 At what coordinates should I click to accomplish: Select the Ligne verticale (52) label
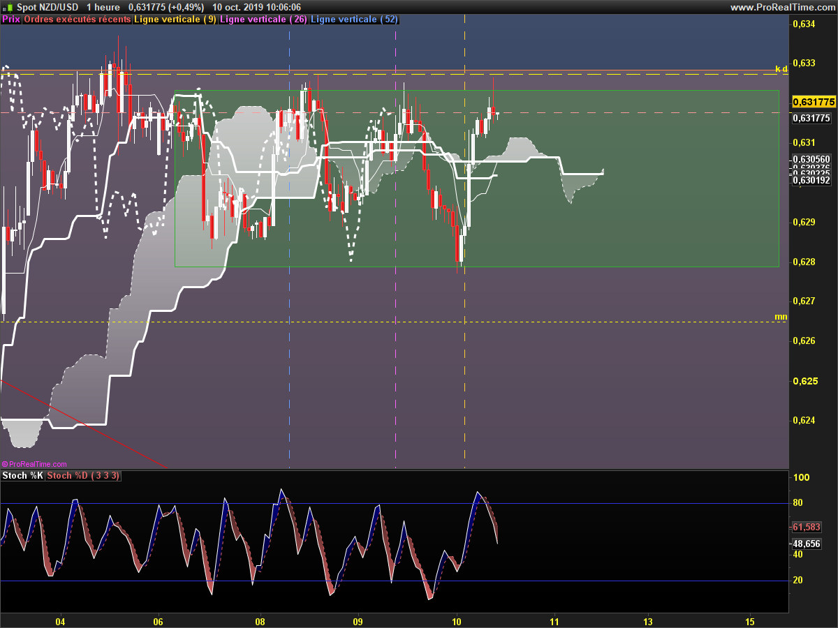click(x=354, y=20)
